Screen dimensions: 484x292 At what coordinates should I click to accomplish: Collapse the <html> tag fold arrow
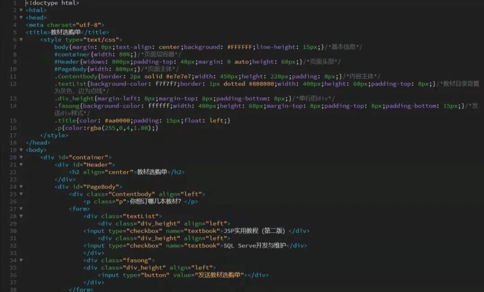pos(21,10)
